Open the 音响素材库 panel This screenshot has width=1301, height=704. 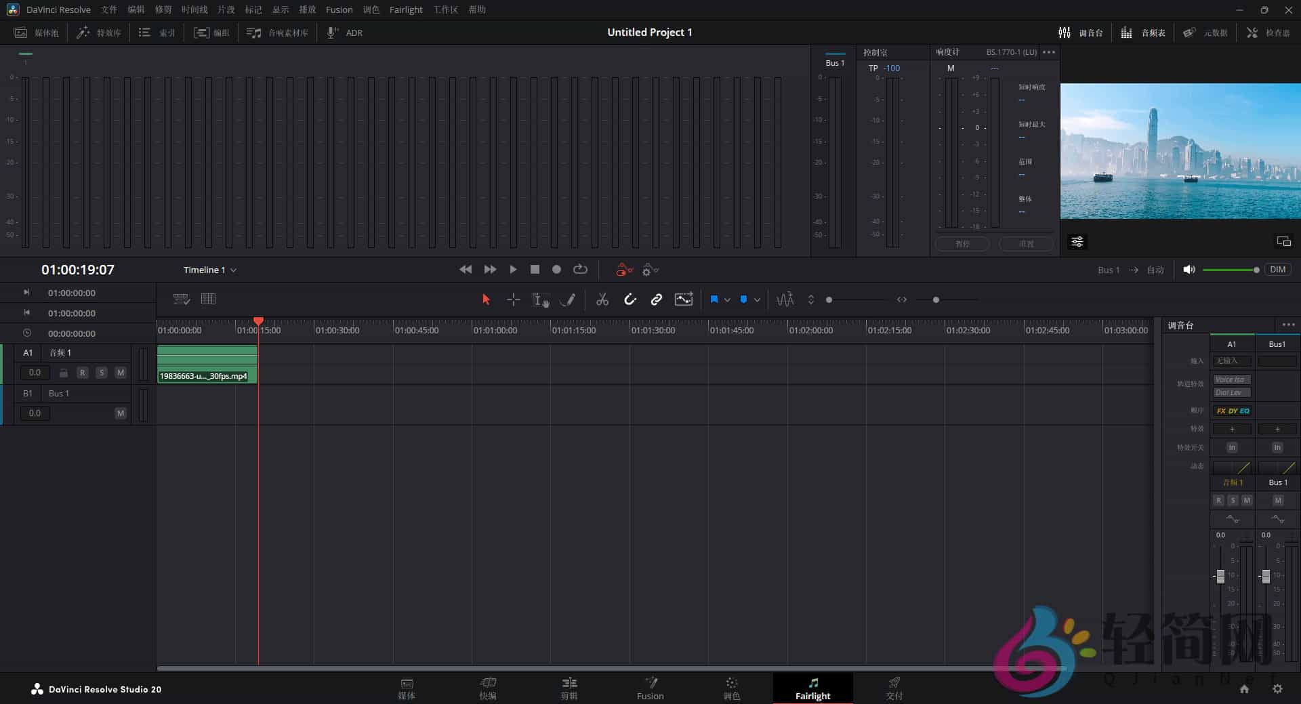coord(277,32)
